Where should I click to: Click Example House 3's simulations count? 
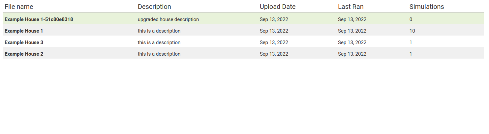pyautogui.click(x=411, y=42)
